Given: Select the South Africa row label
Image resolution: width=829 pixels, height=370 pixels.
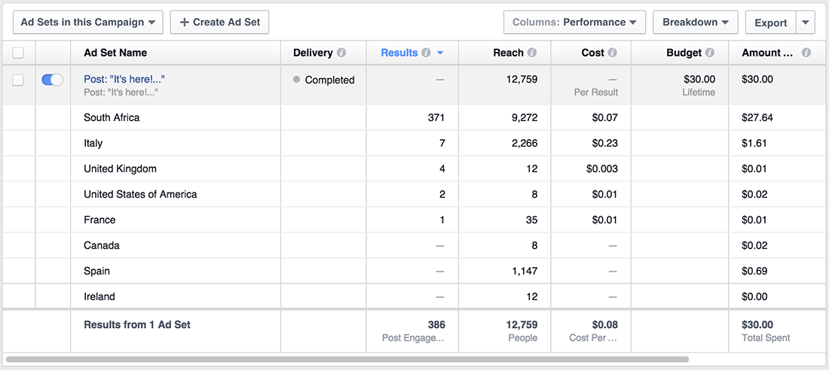Looking at the screenshot, I should pos(112,118).
